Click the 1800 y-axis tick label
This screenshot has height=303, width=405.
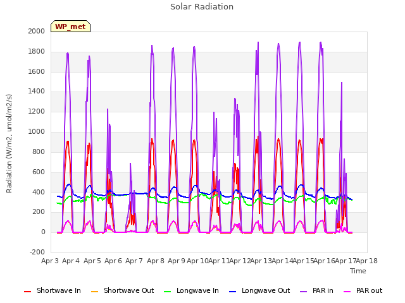[37, 52]
